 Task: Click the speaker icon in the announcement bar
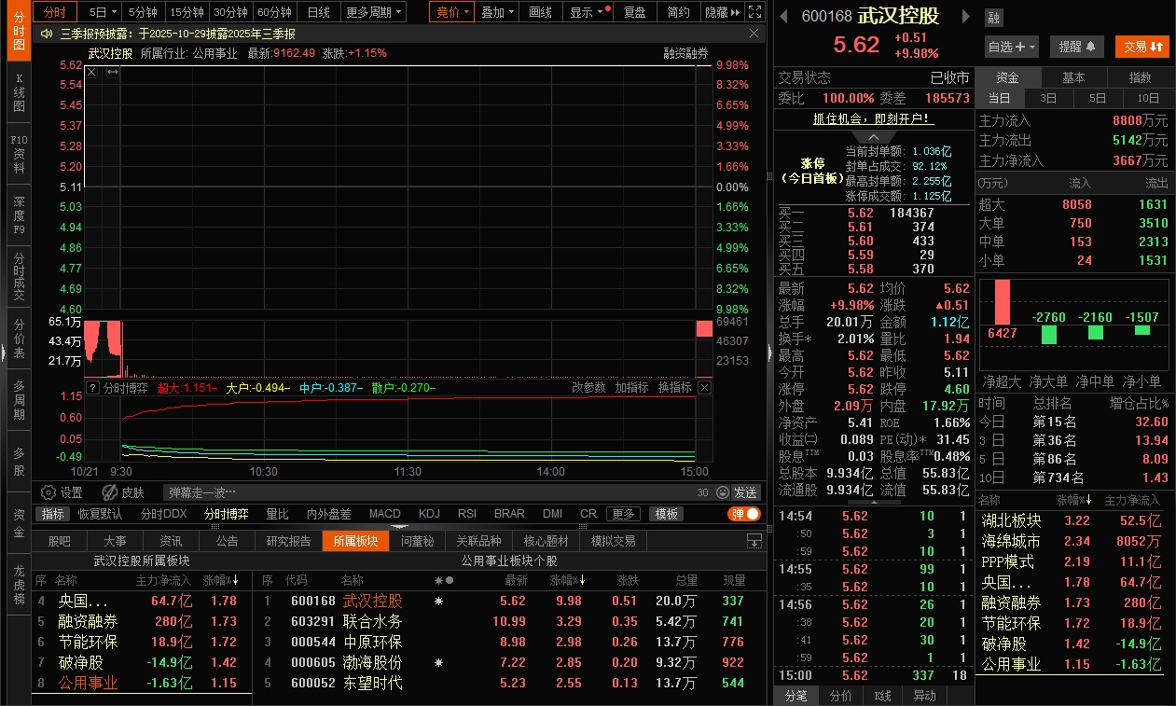(47, 33)
